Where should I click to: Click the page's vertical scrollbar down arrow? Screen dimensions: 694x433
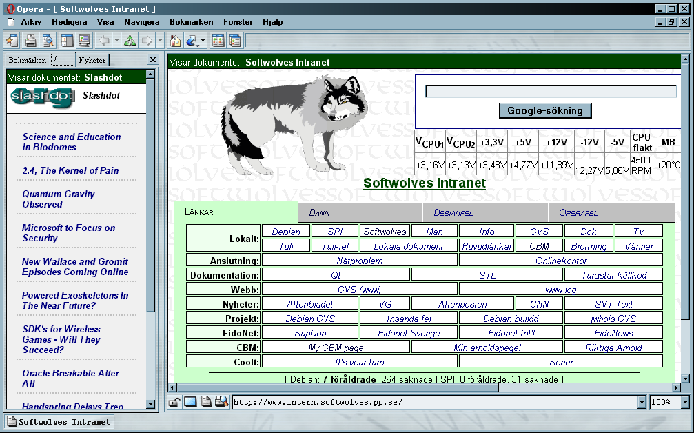click(x=685, y=379)
